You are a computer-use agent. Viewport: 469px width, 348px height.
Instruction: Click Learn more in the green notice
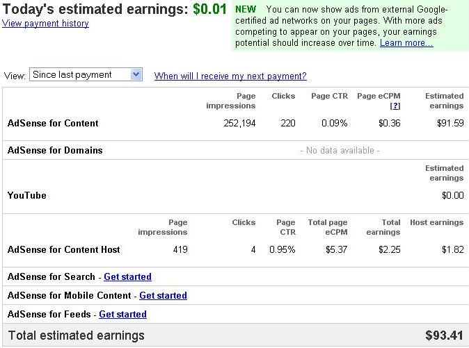click(x=406, y=43)
